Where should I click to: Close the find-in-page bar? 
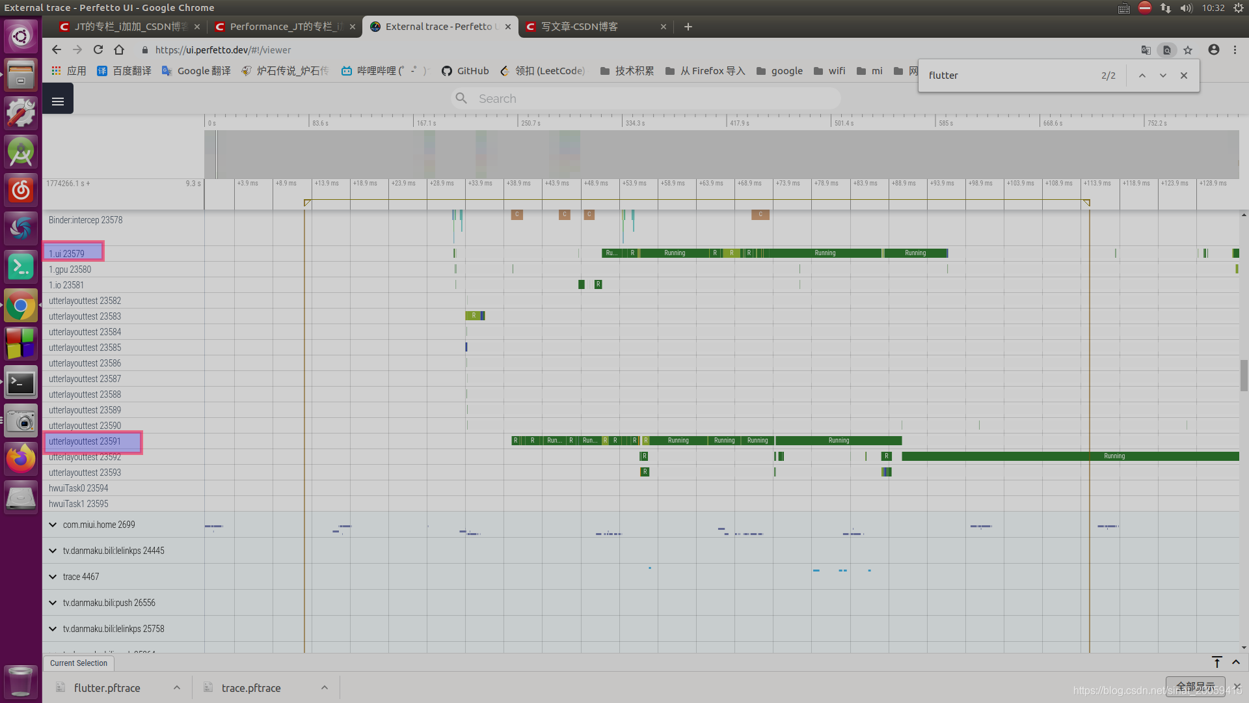[x=1184, y=76]
